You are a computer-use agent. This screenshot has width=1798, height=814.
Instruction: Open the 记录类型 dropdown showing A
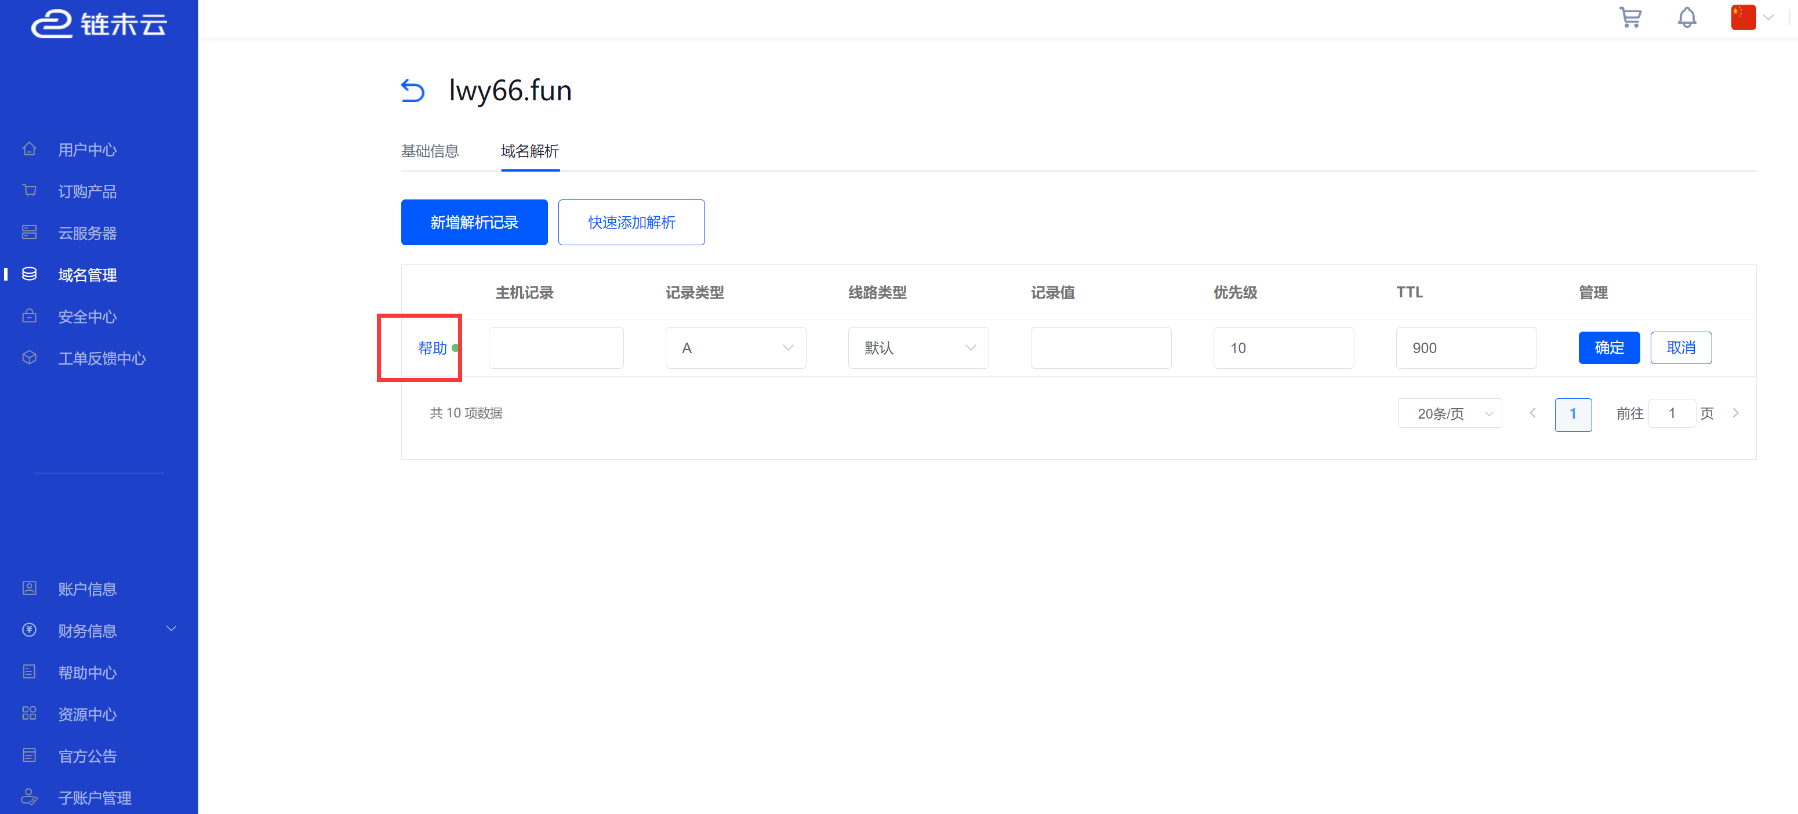point(736,348)
